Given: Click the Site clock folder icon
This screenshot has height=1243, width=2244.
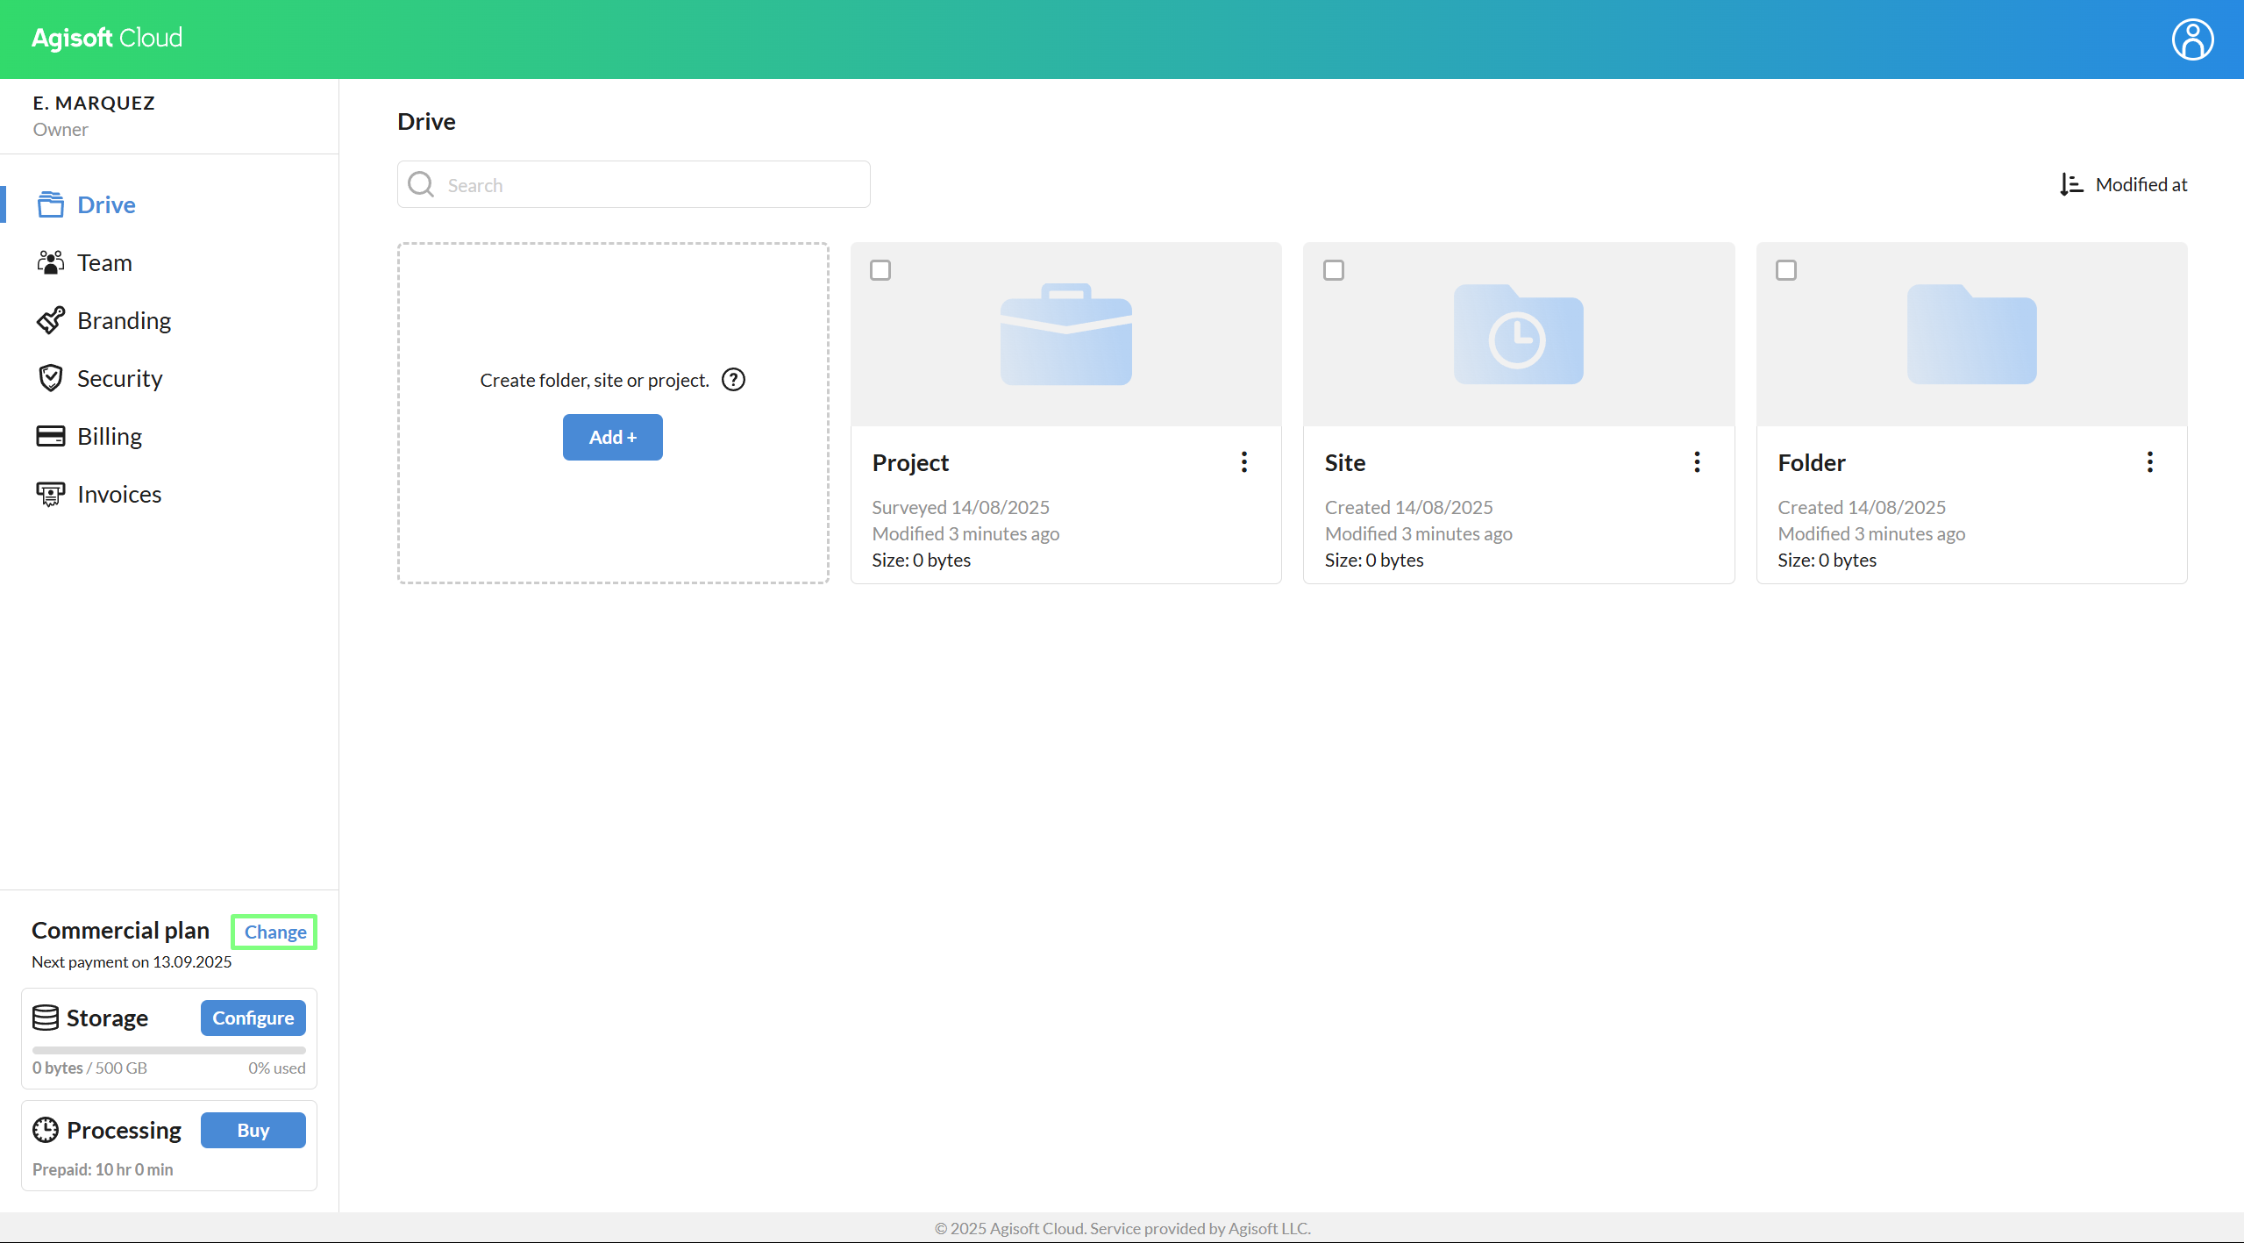Looking at the screenshot, I should pyautogui.click(x=1518, y=334).
